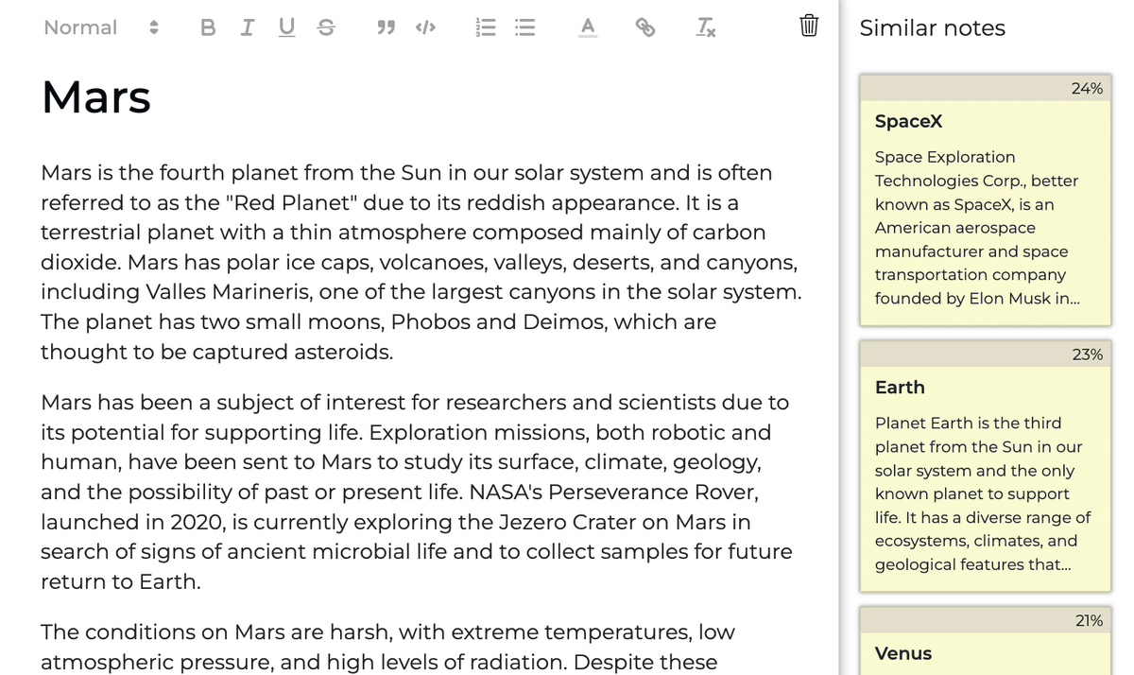The height and width of the screenshot is (675, 1134).
Task: Delete this note with trash icon
Action: tap(809, 26)
